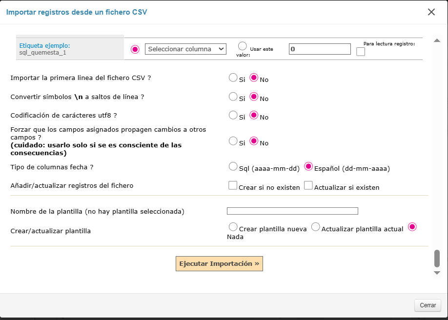Check the 'Para lectura registro' checkbox
This screenshot has height=320, width=448.
pyautogui.click(x=361, y=52)
